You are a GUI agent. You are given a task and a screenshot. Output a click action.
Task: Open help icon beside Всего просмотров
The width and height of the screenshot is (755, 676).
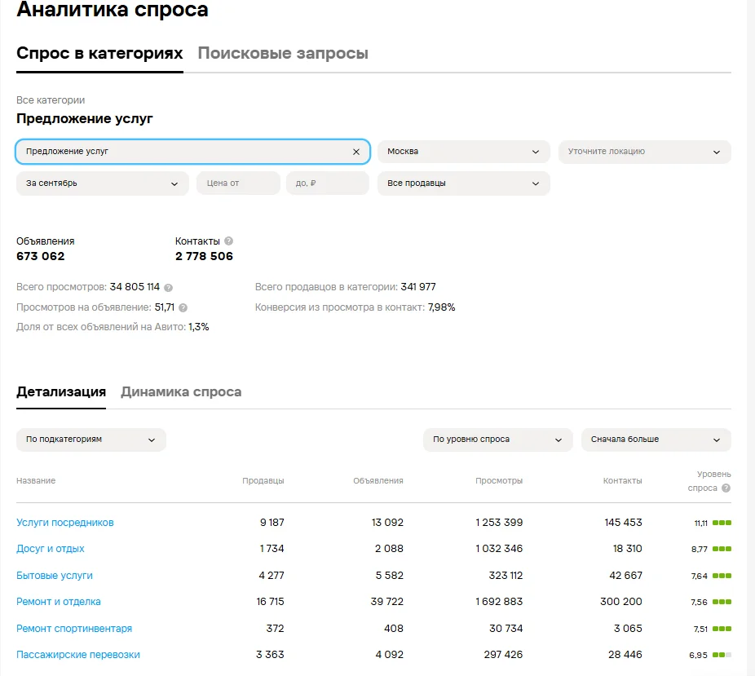168,288
